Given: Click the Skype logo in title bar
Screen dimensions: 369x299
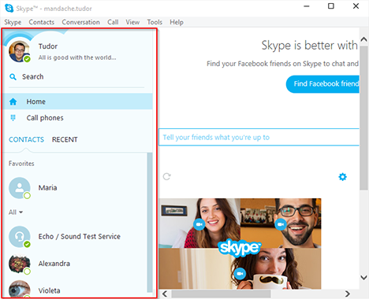Looking at the screenshot, I should coord(9,9).
